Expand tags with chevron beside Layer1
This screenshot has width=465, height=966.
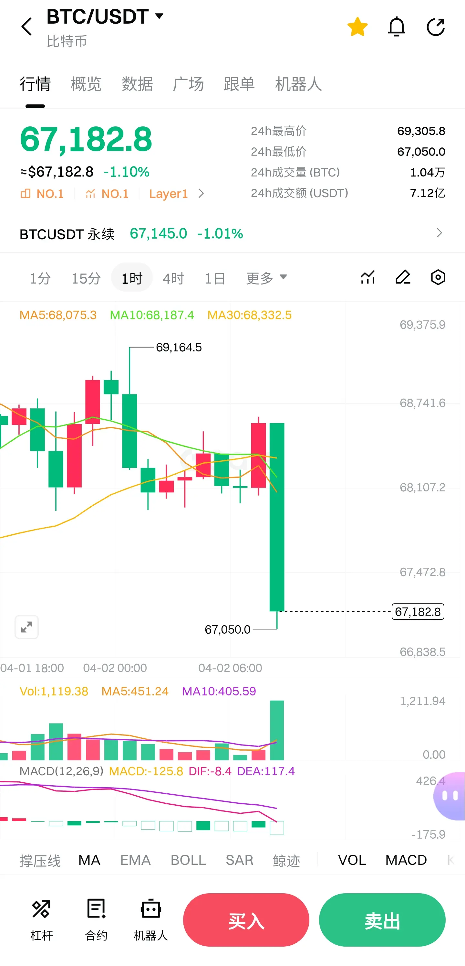tap(201, 194)
